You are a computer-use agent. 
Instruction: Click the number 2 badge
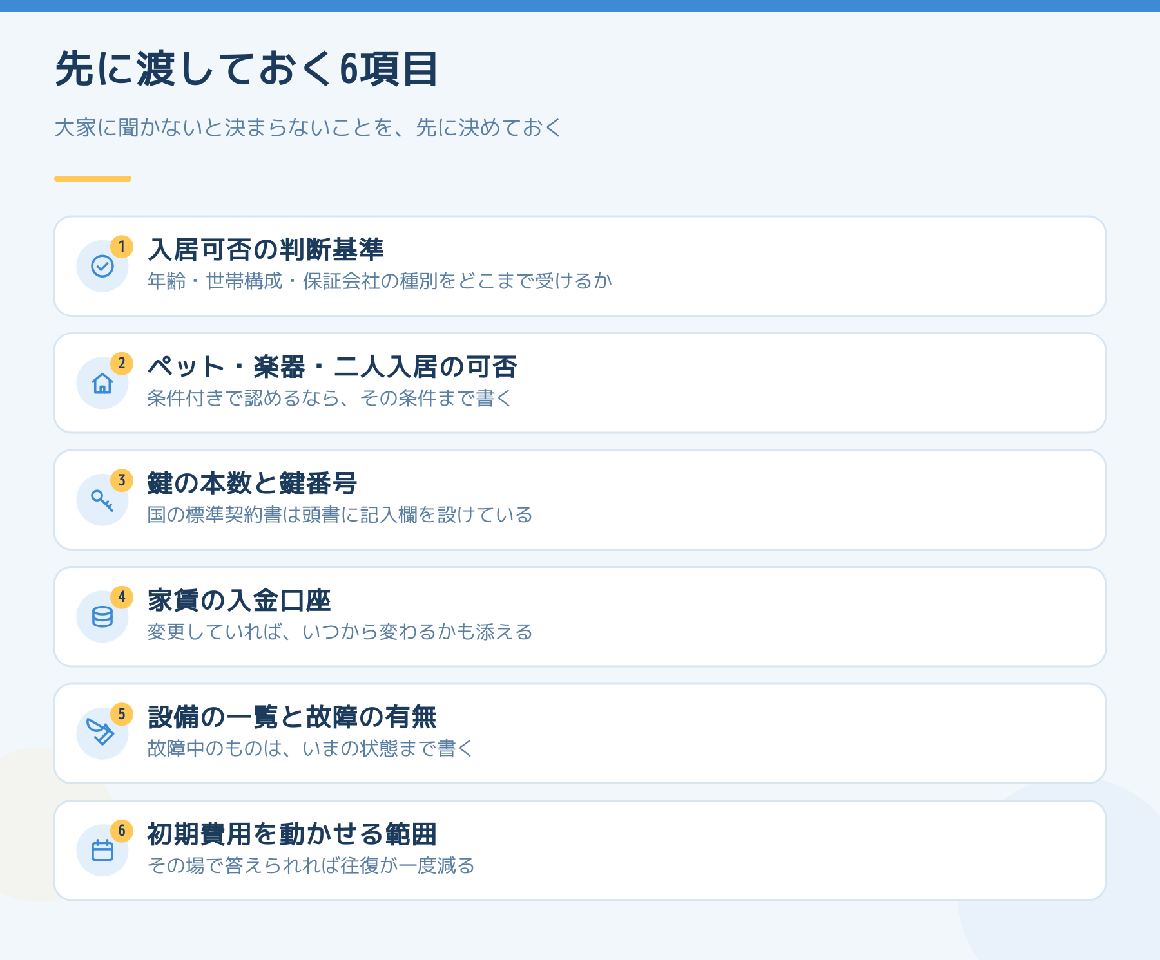coord(122,364)
